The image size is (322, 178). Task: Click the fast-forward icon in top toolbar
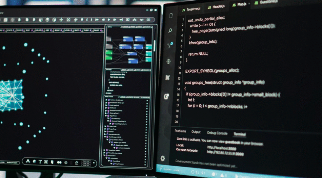[x=115, y=20]
